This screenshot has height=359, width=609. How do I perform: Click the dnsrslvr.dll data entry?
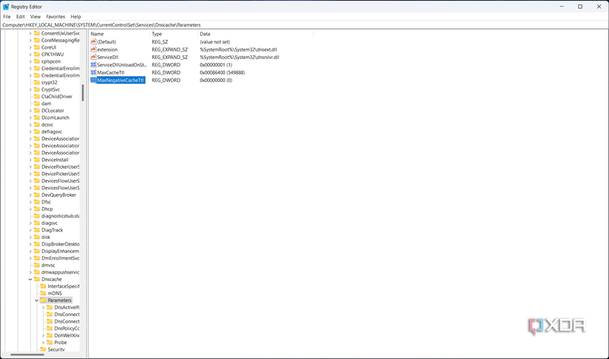point(240,57)
